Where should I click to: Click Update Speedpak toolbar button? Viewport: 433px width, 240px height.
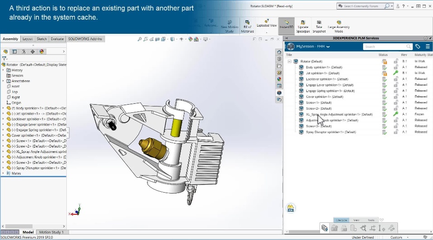303,27
